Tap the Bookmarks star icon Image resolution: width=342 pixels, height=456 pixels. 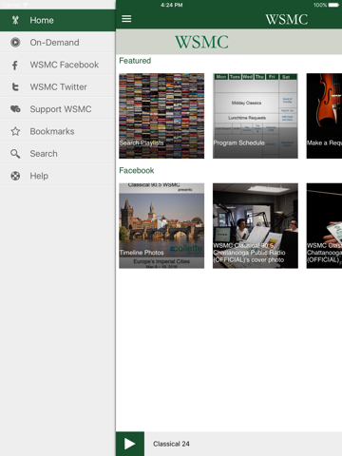point(15,131)
